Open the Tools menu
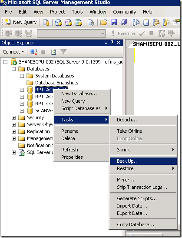The image size is (182, 238). pyautogui.click(x=77, y=12)
